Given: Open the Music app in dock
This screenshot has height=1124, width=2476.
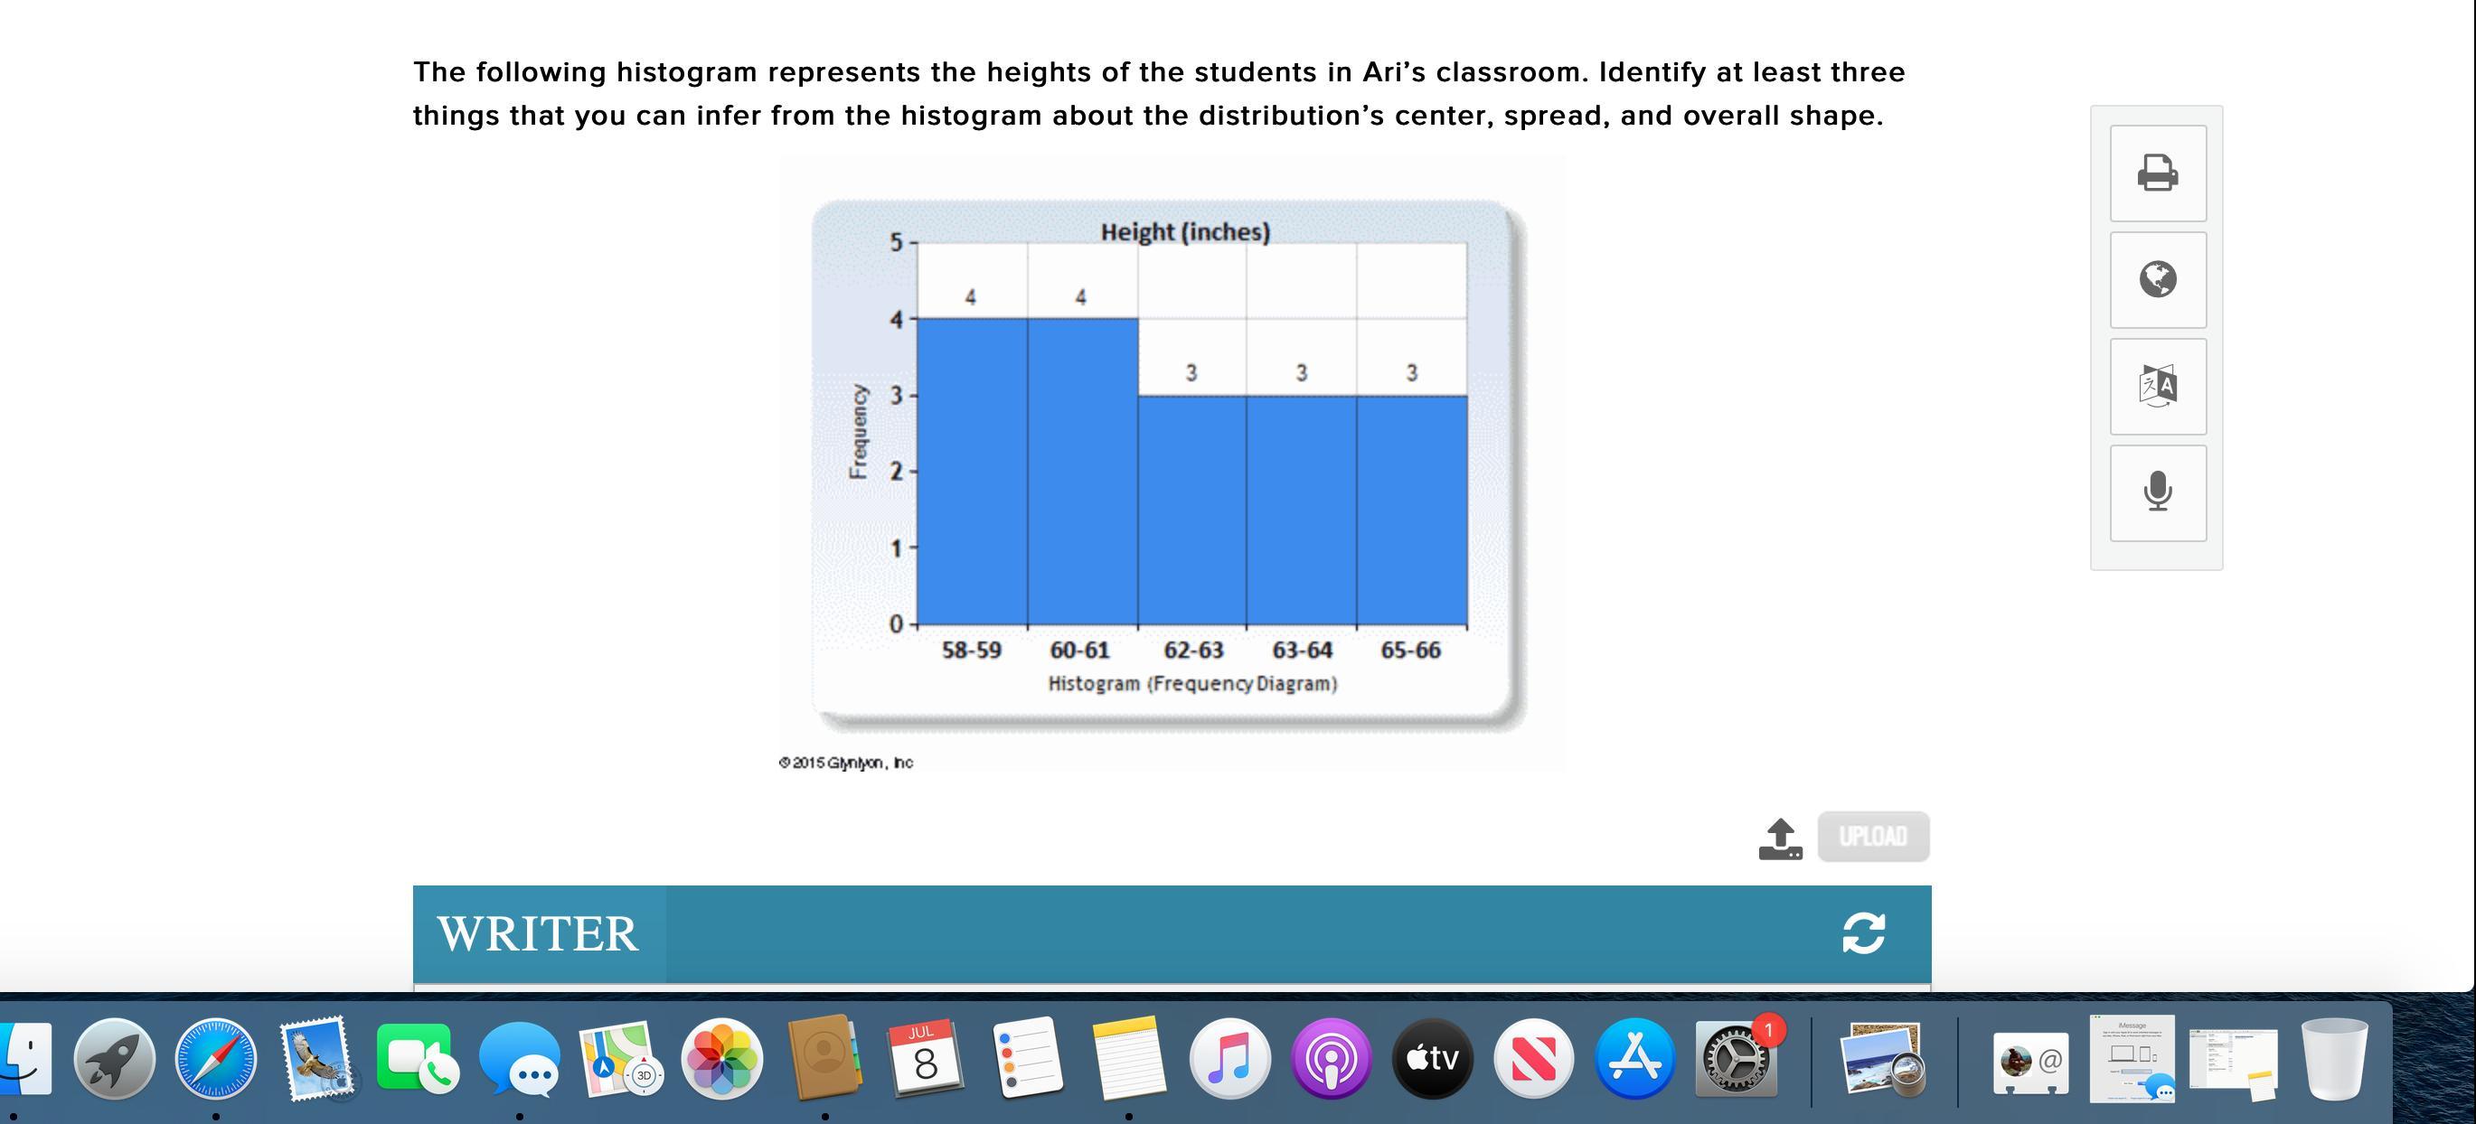Looking at the screenshot, I should (1229, 1058).
